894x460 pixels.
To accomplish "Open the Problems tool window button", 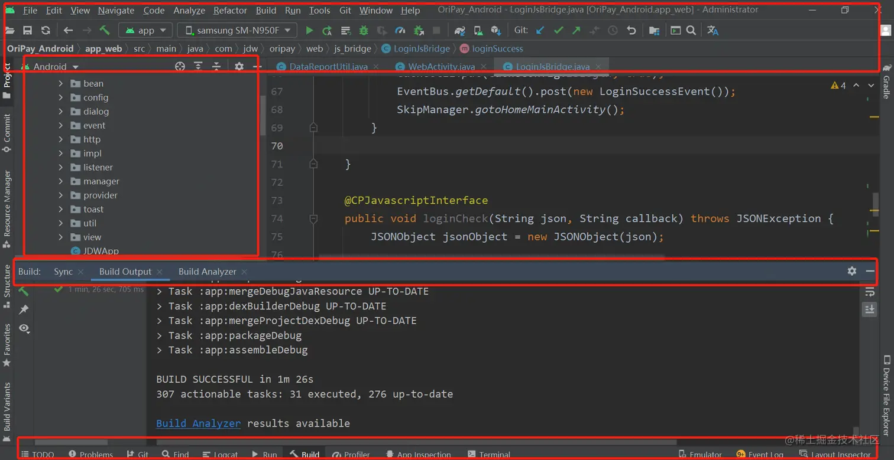I will (90, 454).
